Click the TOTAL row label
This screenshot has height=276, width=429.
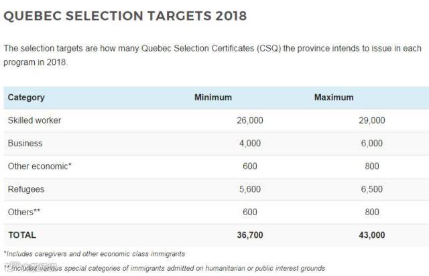point(22,235)
